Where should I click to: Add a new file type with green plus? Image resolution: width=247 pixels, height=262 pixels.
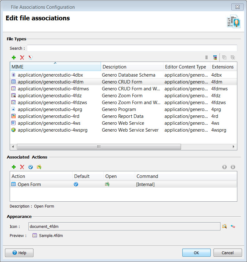14,58
